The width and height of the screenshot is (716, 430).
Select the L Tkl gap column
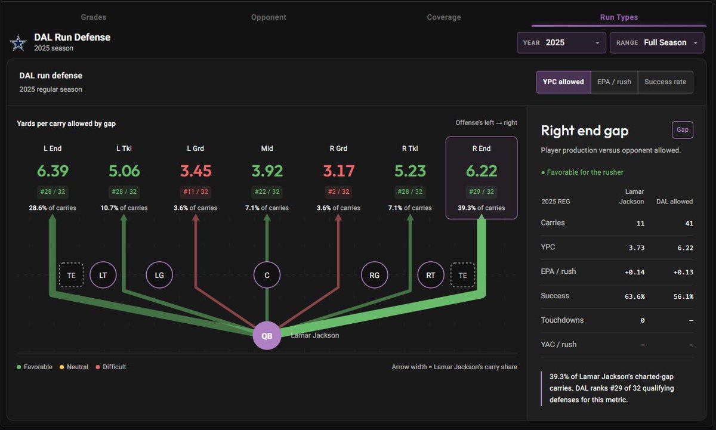124,178
